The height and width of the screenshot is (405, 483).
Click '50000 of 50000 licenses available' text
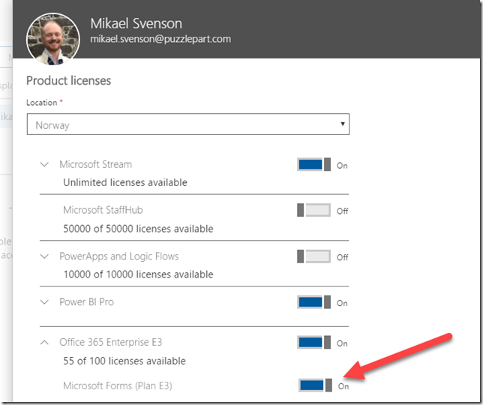tap(138, 229)
